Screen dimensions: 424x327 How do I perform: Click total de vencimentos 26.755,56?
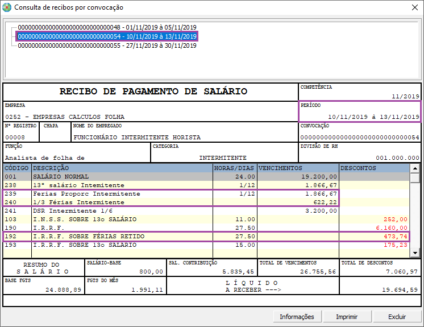(318, 272)
